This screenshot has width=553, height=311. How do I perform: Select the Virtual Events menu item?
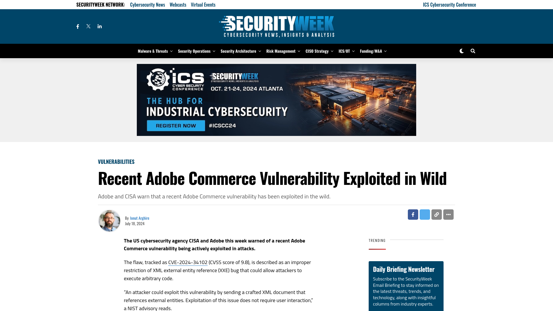(x=203, y=4)
